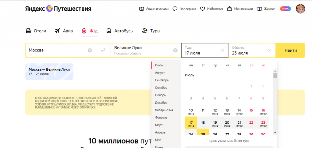Switch to Ж/д tab
The height and width of the screenshot is (148, 312).
(x=90, y=31)
